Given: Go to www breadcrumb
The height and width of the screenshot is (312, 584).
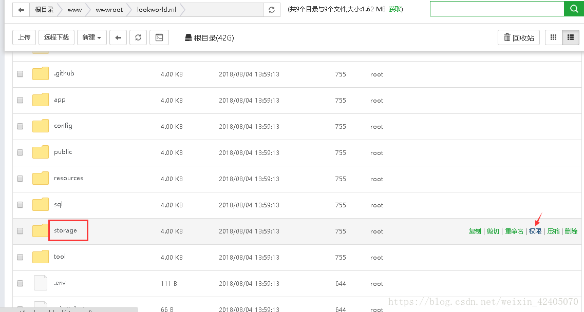Looking at the screenshot, I should click(x=74, y=10).
